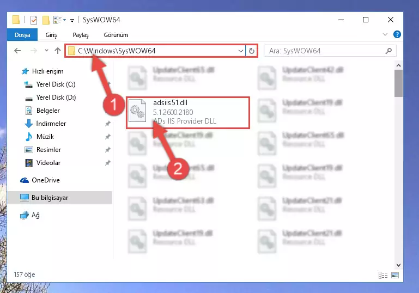Expand the Customize Quick Access Toolbar arrow

tap(72, 20)
